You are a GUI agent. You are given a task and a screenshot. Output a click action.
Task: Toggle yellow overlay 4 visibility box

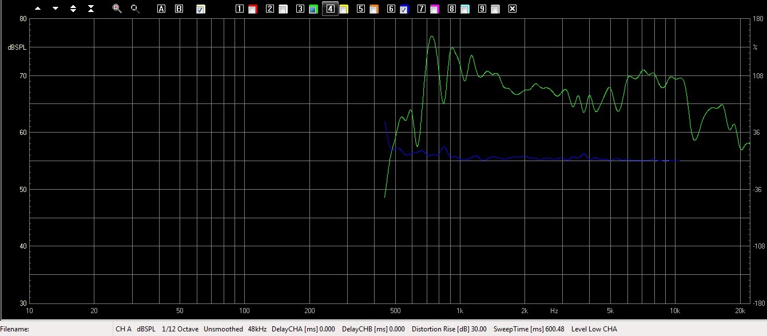coord(343,9)
